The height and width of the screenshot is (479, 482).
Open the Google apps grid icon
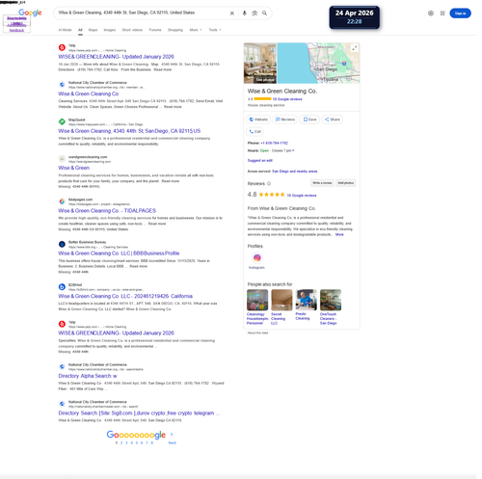[x=442, y=13]
